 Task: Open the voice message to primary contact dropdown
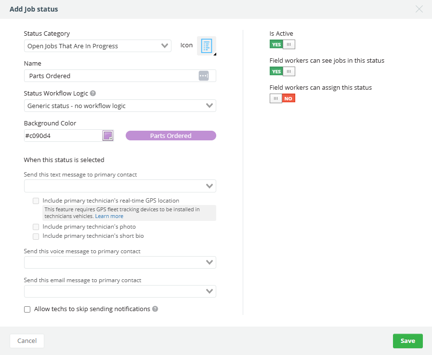point(120,262)
